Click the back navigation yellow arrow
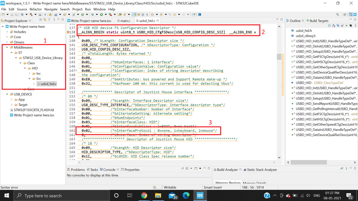Screen dimensions: 358x201 pyautogui.click(x=175, y=14)
